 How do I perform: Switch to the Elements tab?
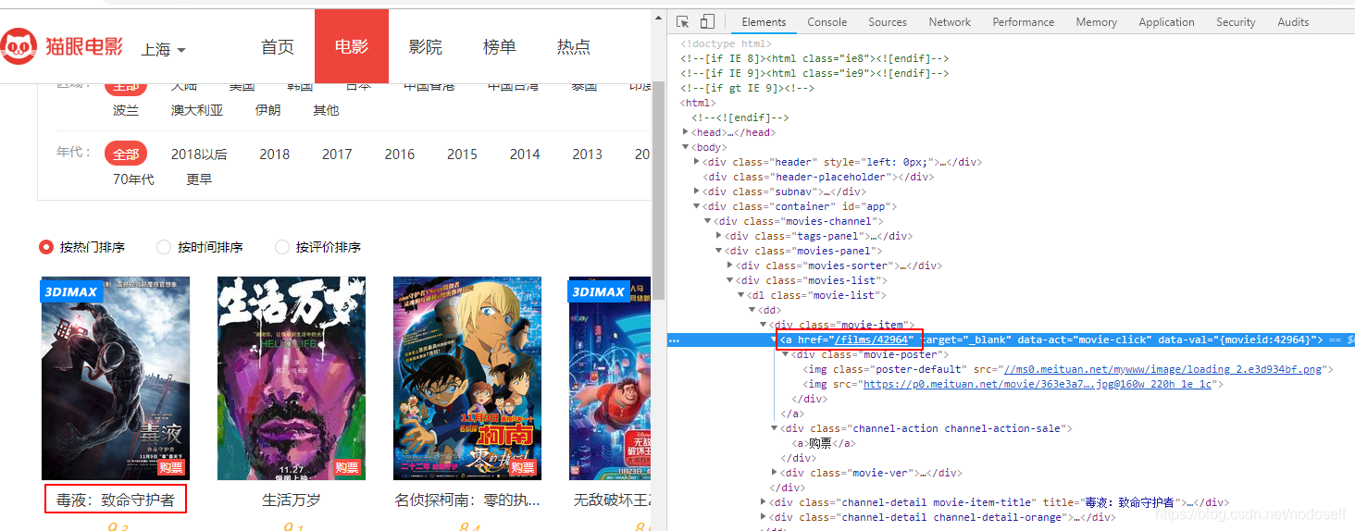[764, 22]
